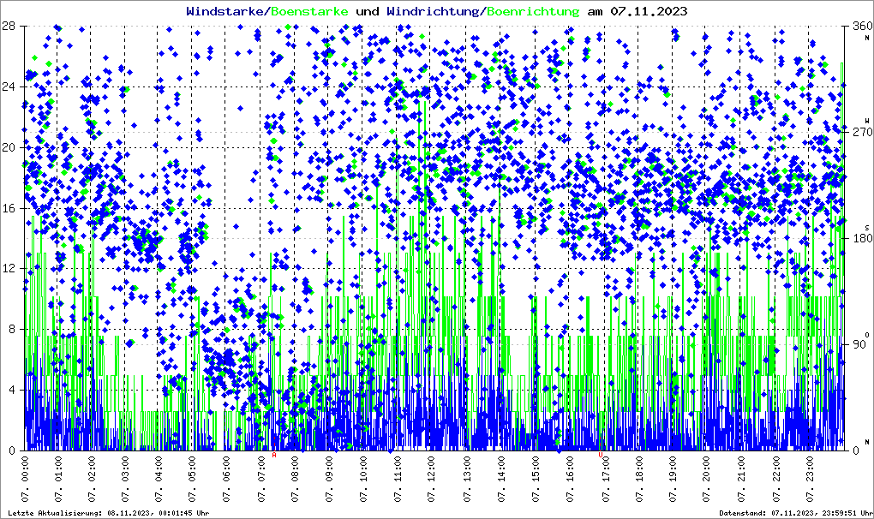
Task: Click the blue Windstarke title label
Action: coord(226,12)
